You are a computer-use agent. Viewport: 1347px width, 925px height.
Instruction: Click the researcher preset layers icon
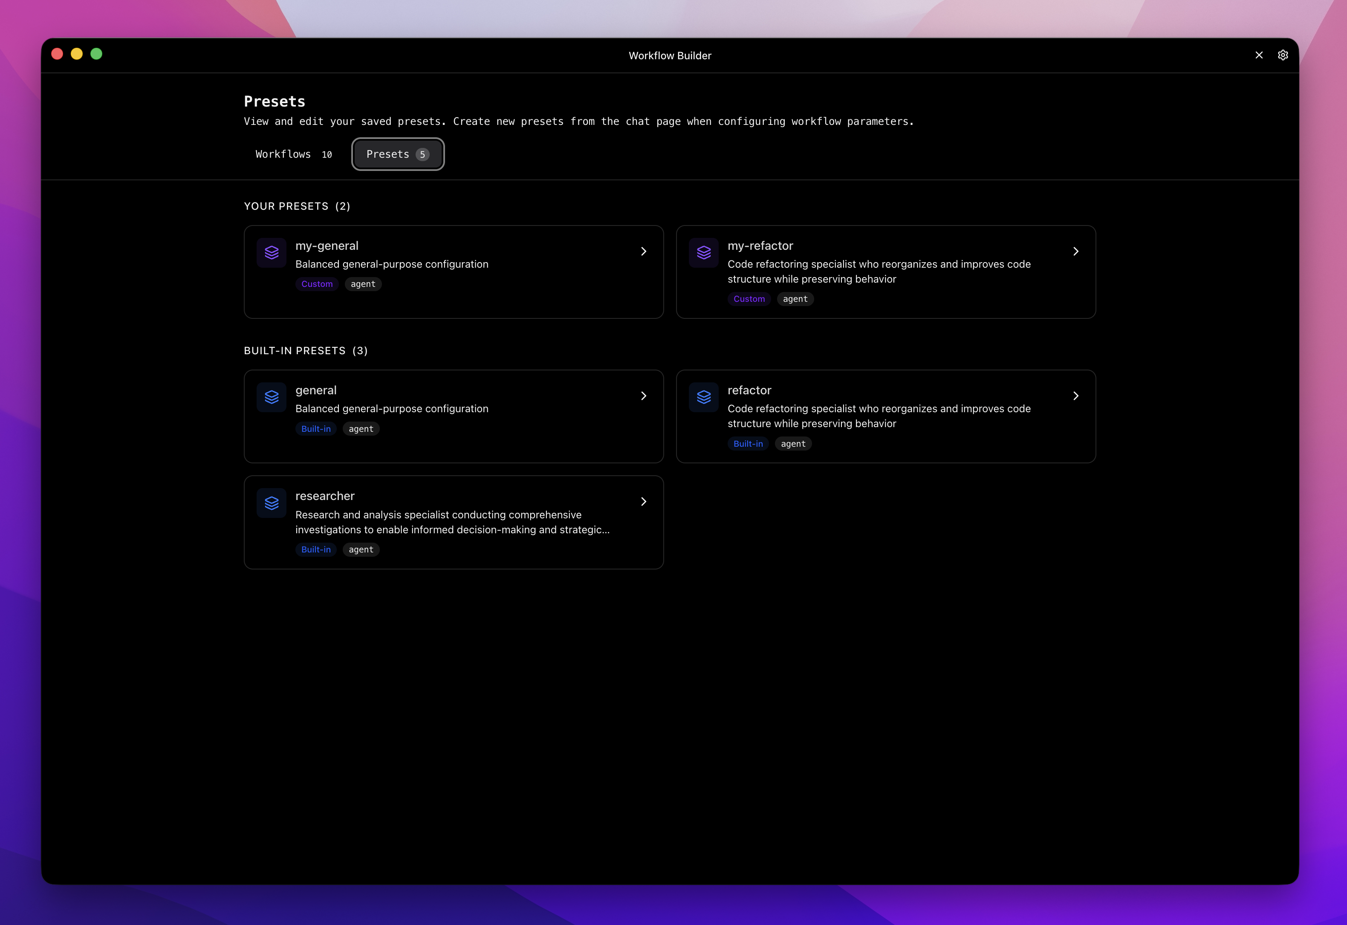click(x=271, y=503)
